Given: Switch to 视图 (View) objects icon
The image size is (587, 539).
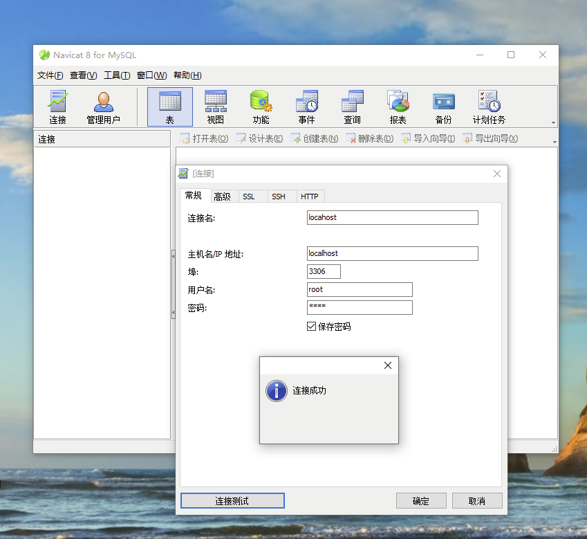Looking at the screenshot, I should [216, 107].
